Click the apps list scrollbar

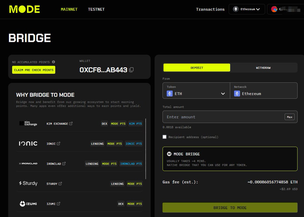146,149
